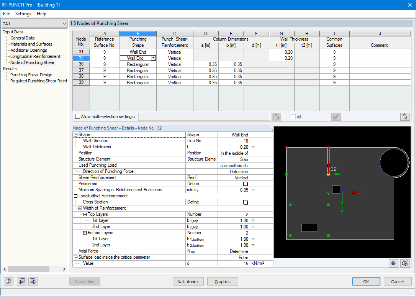The height and width of the screenshot is (297, 416).
Task: Check the Define box for Perimeters
Action: (244, 184)
